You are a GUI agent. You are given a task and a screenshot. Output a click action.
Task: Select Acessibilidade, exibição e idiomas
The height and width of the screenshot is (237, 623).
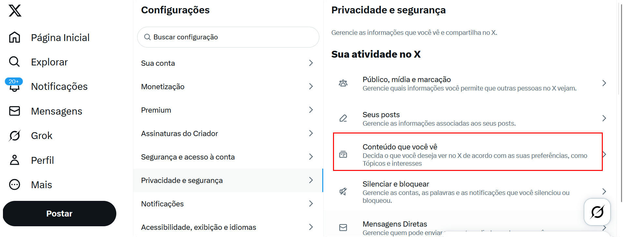point(198,227)
